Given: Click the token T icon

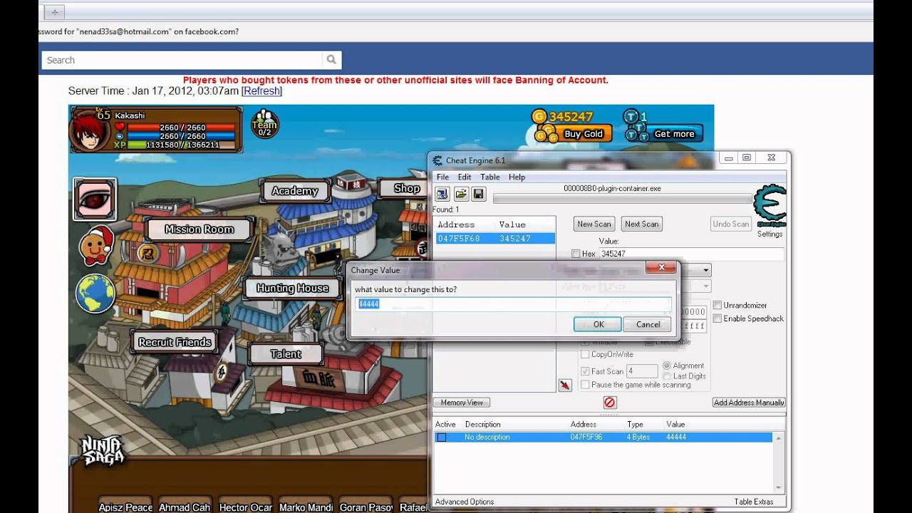Looking at the screenshot, I should (631, 116).
